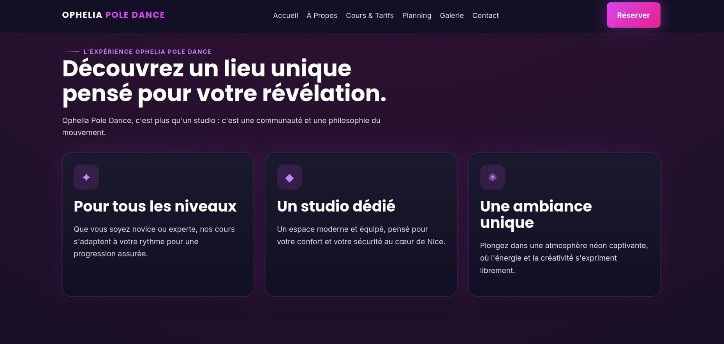This screenshot has height=344, width=724.
Task: Select the Une ambiance unique heading
Action: pyautogui.click(x=536, y=214)
